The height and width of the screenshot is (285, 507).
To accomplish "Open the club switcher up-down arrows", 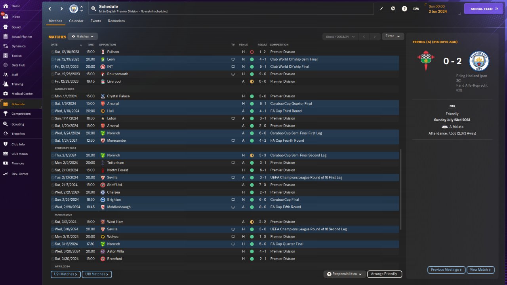I will (82, 9).
